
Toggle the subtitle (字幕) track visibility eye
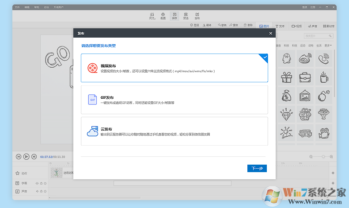[37, 183]
